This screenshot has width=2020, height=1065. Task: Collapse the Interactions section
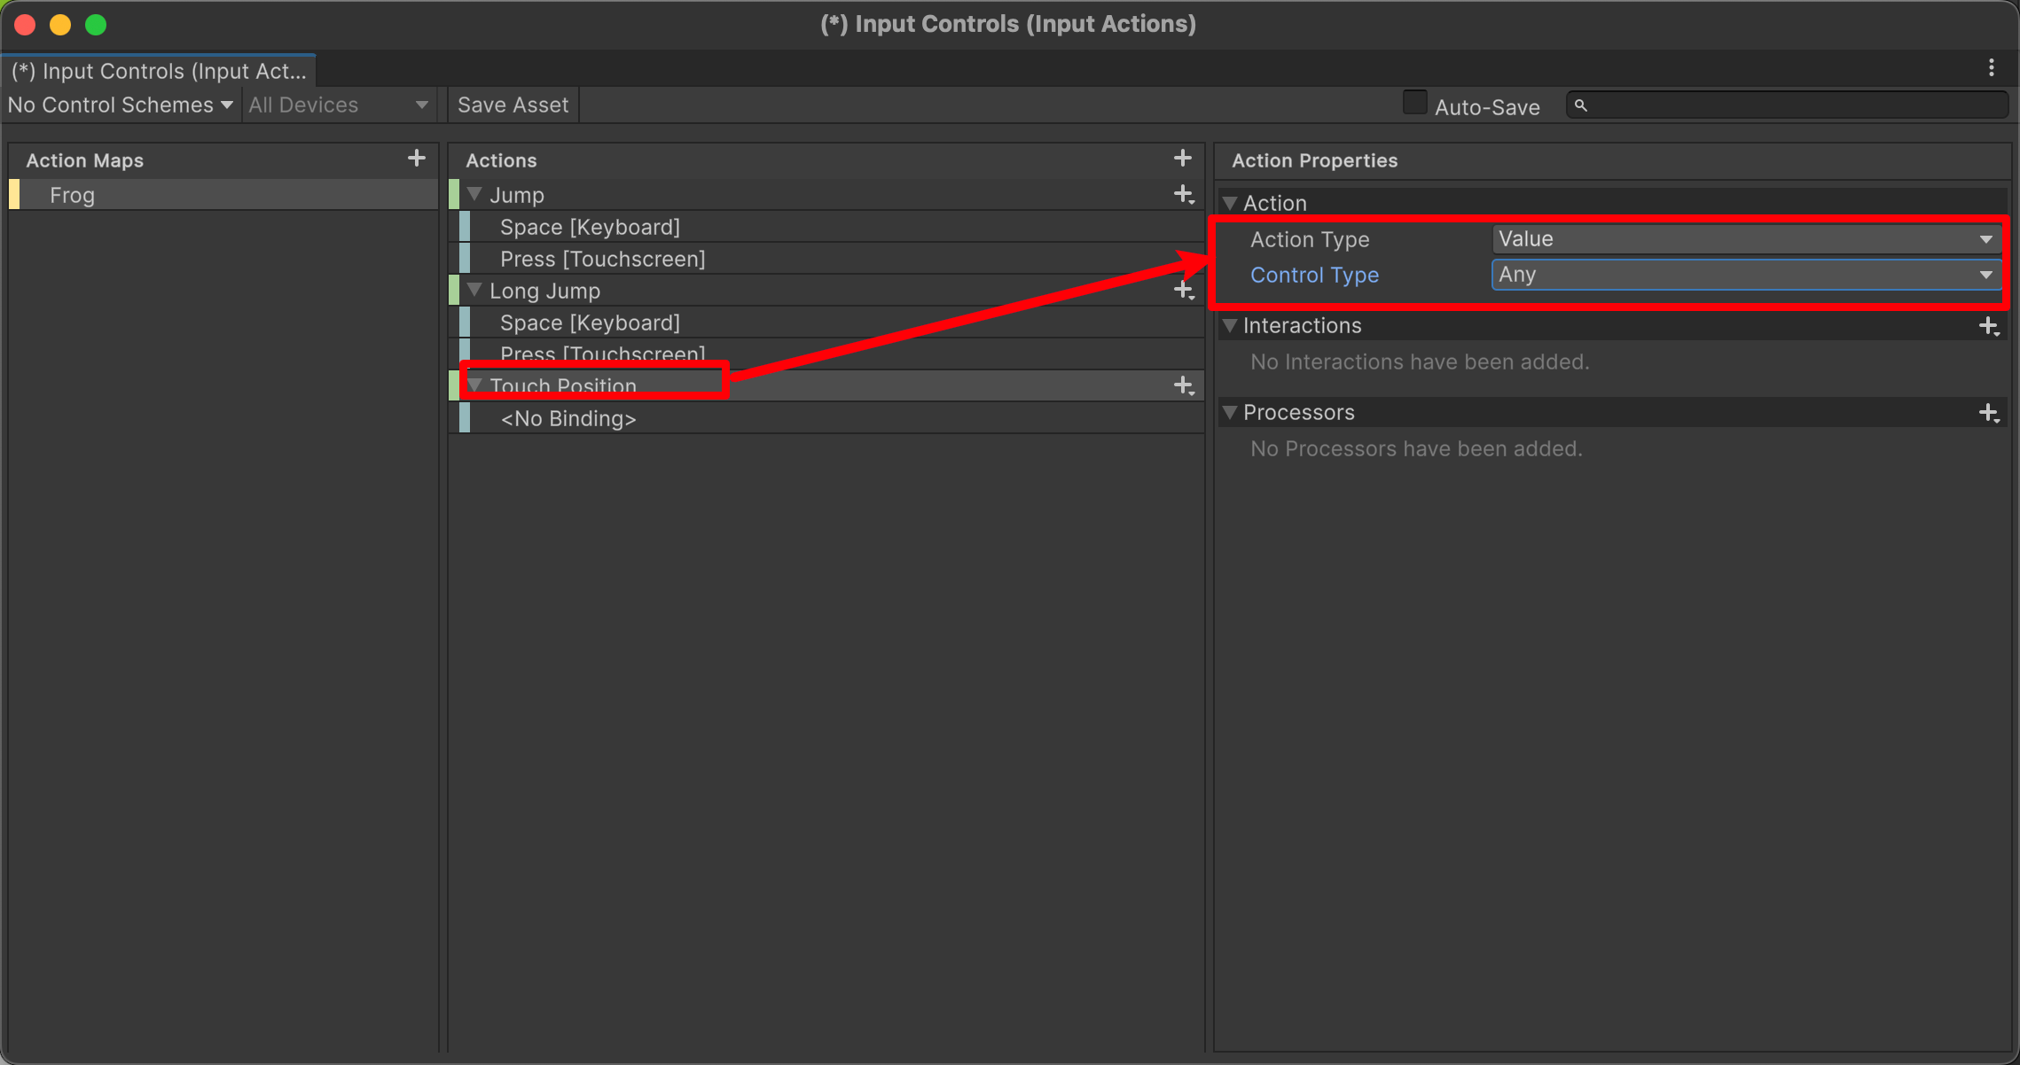click(1230, 325)
